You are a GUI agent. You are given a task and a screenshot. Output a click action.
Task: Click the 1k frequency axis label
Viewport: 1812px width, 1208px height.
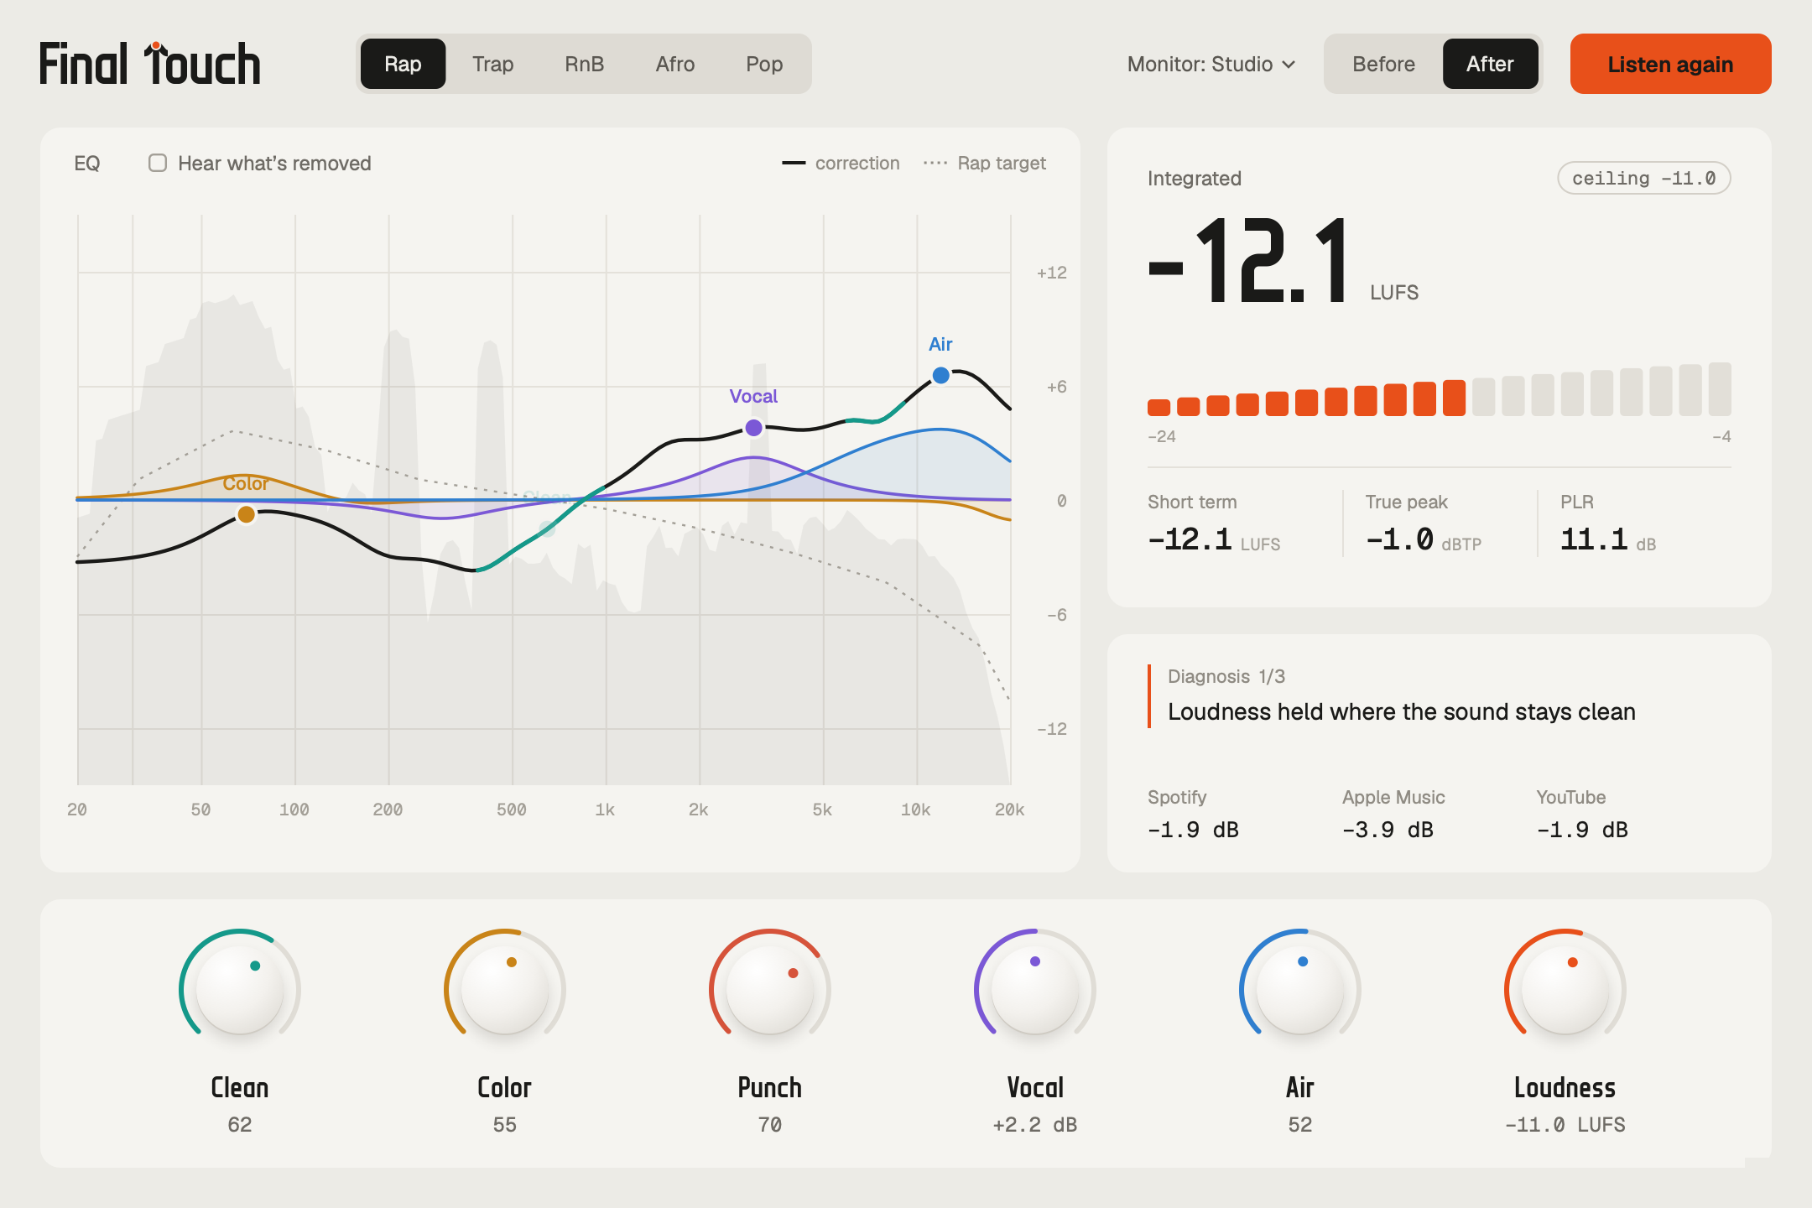point(605,810)
